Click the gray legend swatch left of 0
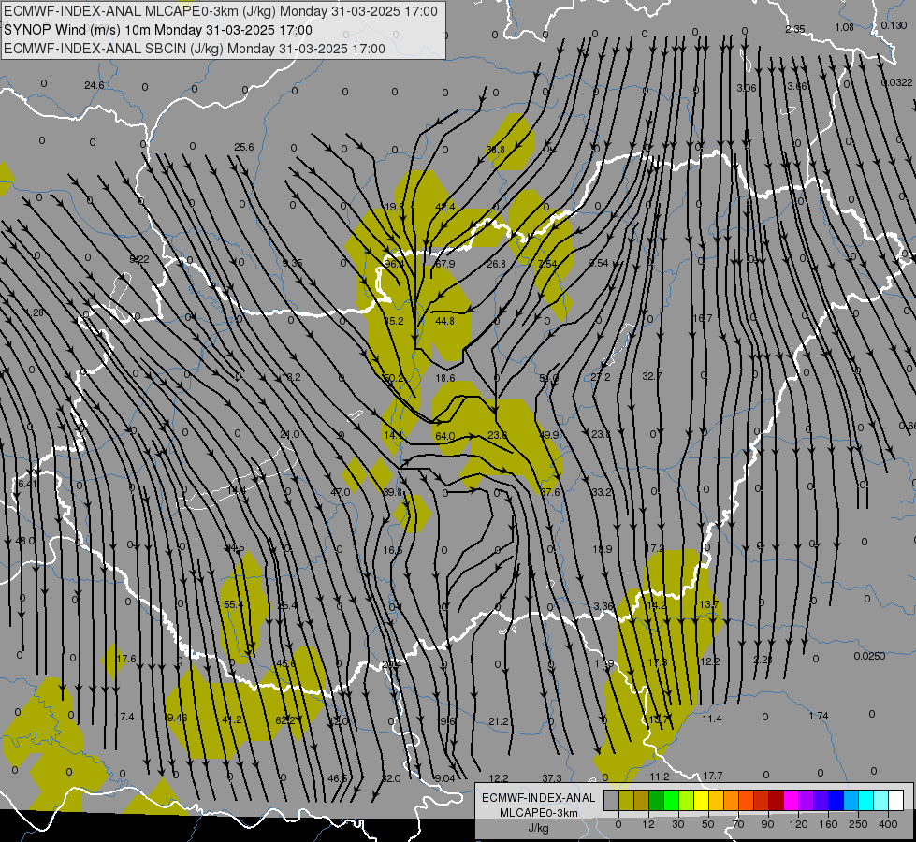916x842 pixels. (611, 800)
